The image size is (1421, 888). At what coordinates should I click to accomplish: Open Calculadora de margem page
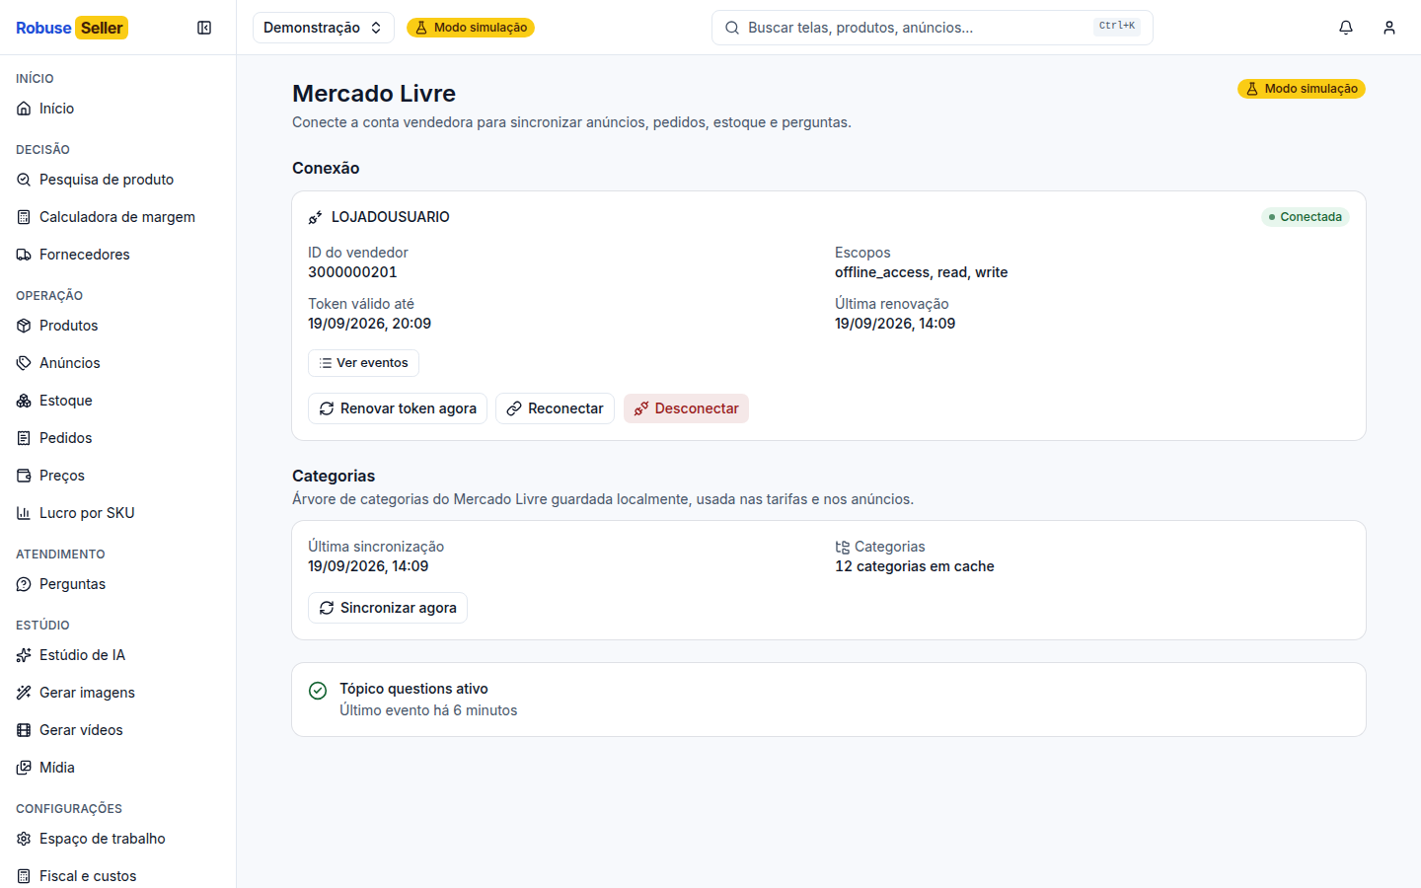[118, 217]
